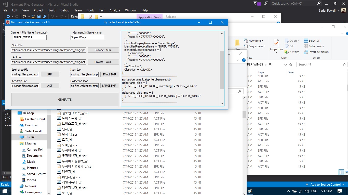Open the Action Center notification icon
This screenshot has width=348, height=195.
coord(340,191)
